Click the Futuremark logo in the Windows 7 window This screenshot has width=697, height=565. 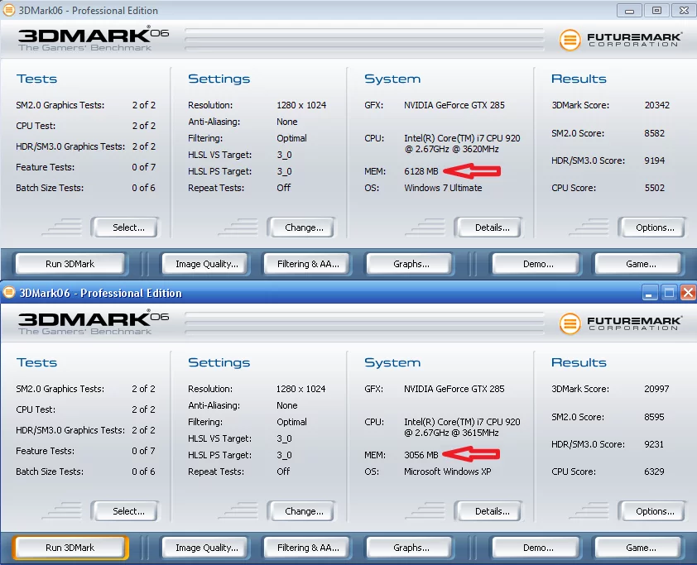click(621, 40)
